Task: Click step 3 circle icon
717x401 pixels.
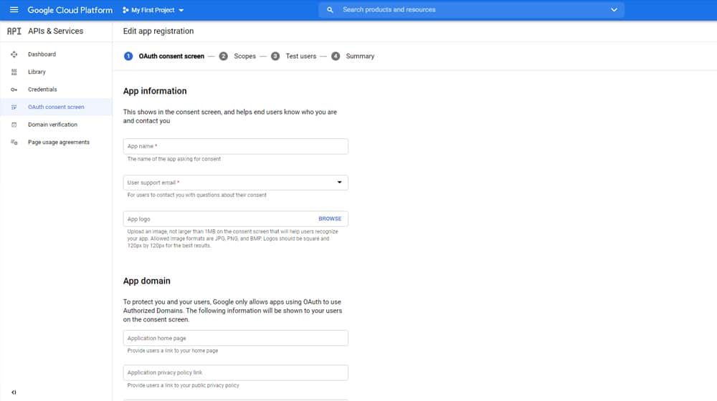Action: coord(275,56)
